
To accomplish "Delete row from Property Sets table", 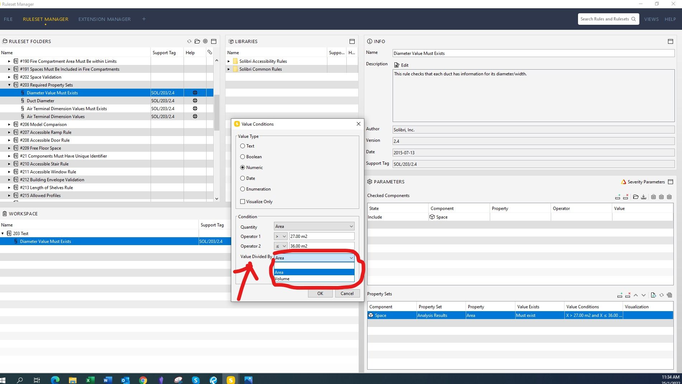I will coord(627,295).
